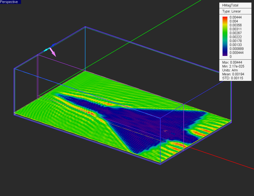Select the cyan arrow of the axis gizmo
Image resolution: width=254 pixels, height=196 pixels.
[x=46, y=50]
